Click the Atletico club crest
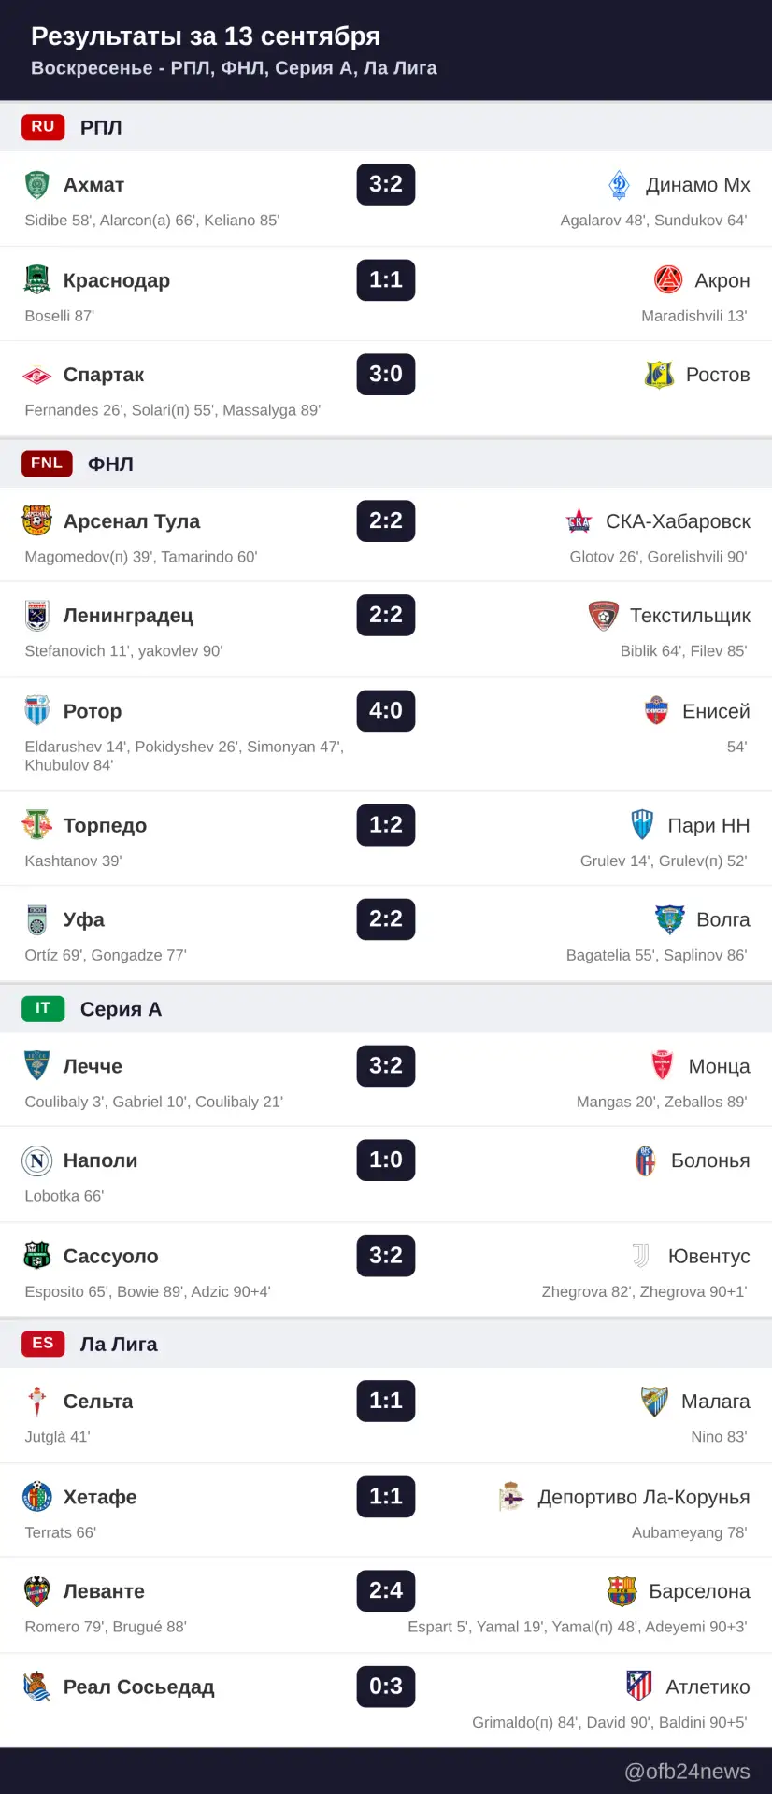 coord(639,1686)
